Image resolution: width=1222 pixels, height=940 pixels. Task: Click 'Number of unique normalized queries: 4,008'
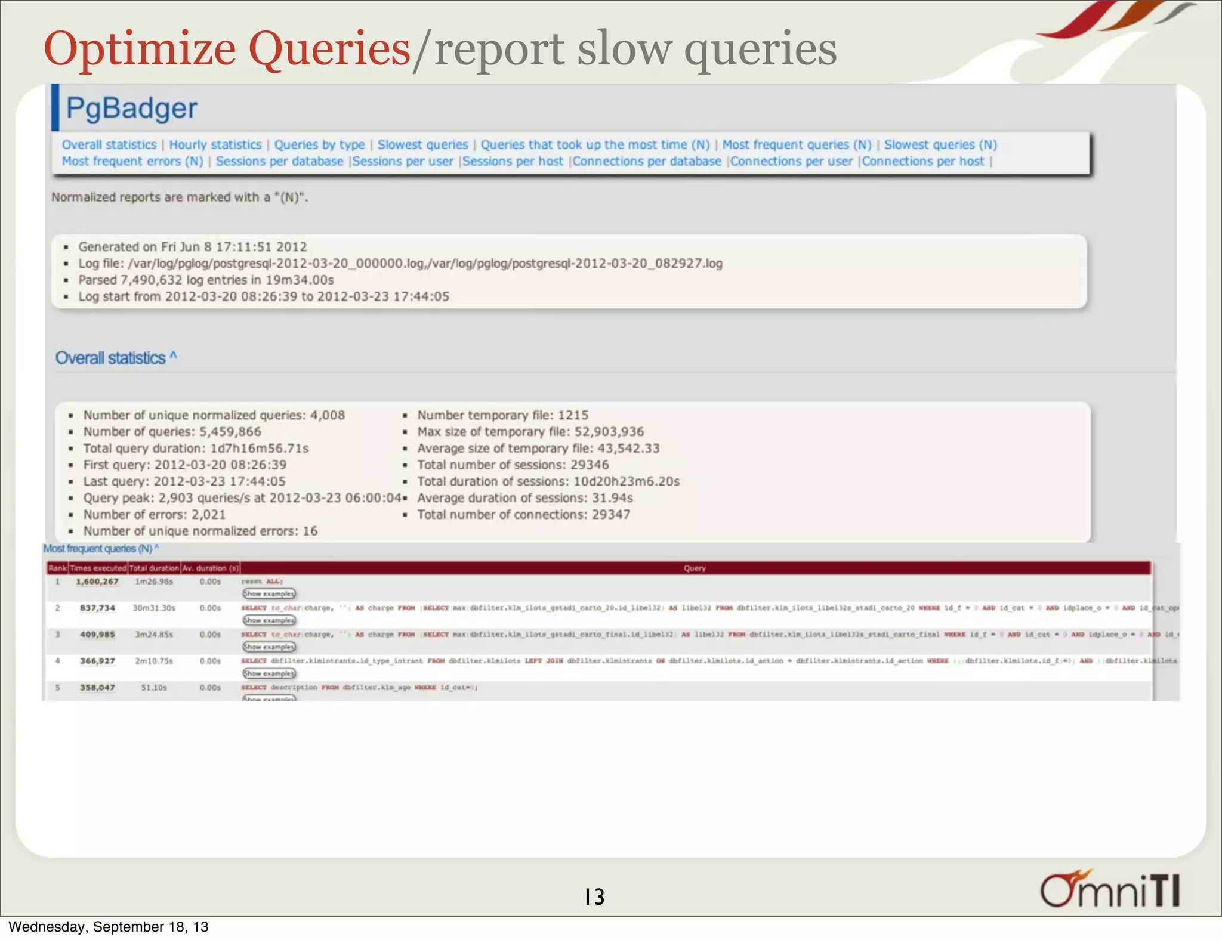[x=214, y=415]
